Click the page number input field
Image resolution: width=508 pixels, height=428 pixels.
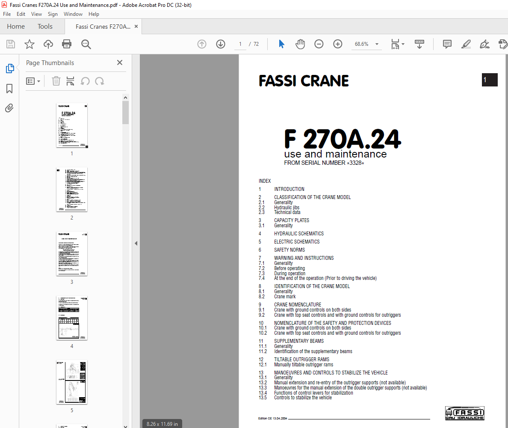(240, 44)
